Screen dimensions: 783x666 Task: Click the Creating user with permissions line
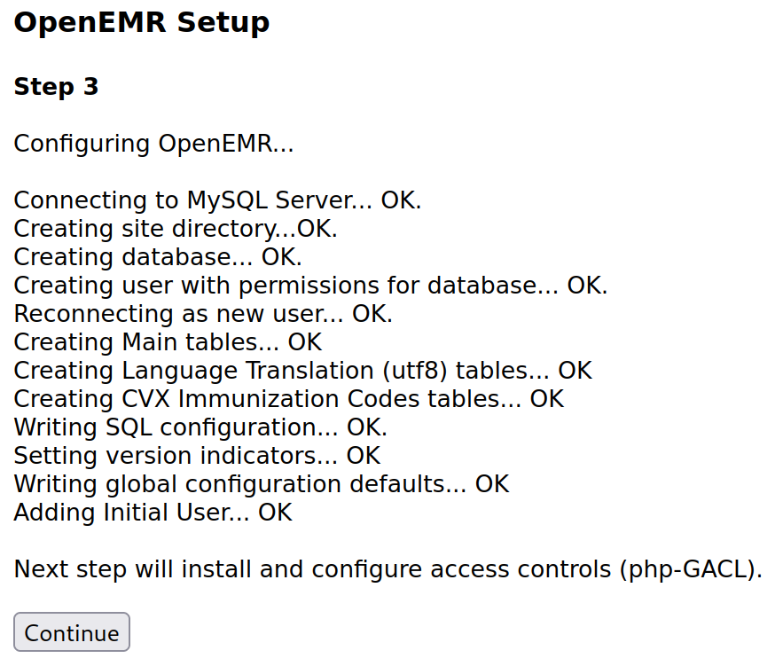[310, 286]
